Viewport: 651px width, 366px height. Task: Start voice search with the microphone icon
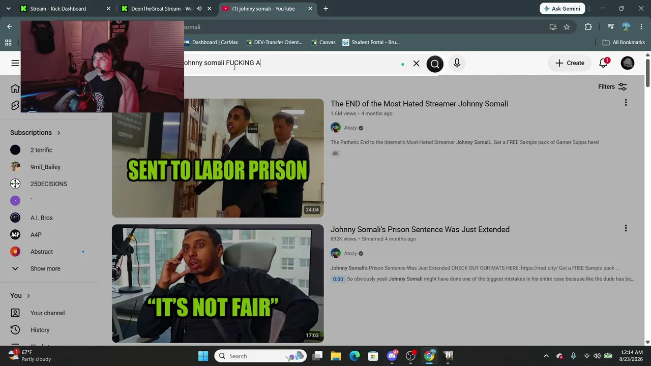click(457, 63)
